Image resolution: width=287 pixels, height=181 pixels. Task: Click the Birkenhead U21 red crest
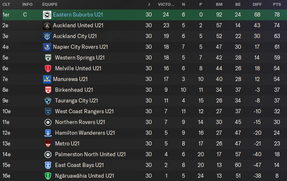click(48, 90)
